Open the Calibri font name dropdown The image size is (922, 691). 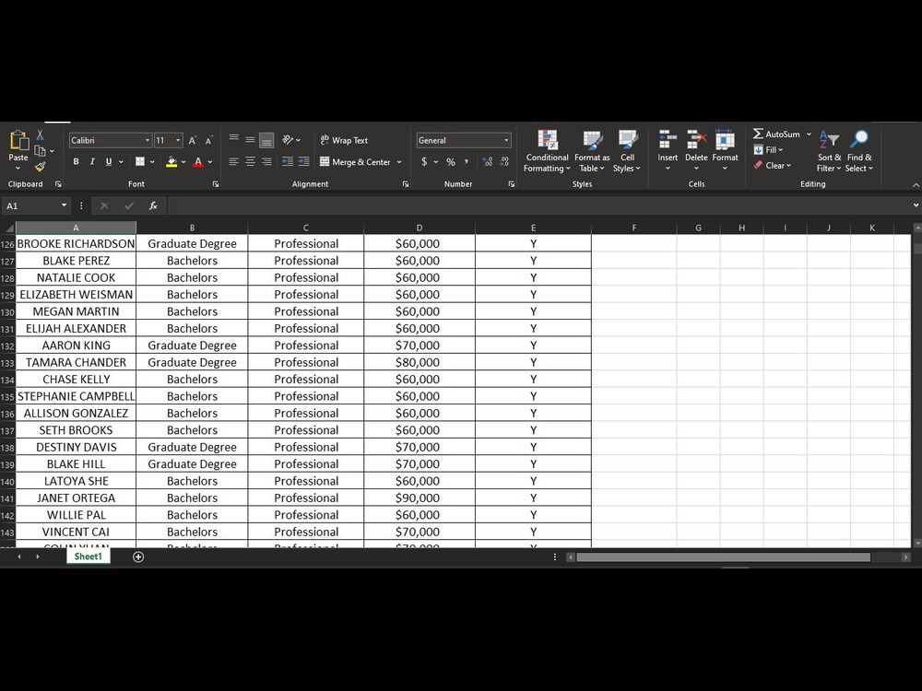point(147,140)
